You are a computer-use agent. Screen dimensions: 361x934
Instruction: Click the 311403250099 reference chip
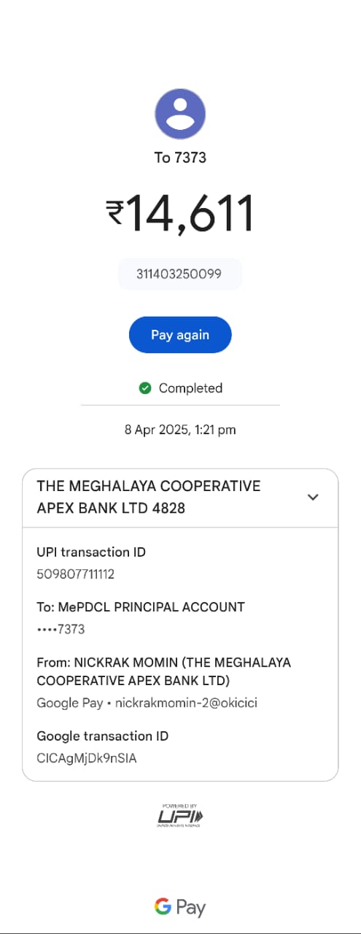(x=180, y=274)
